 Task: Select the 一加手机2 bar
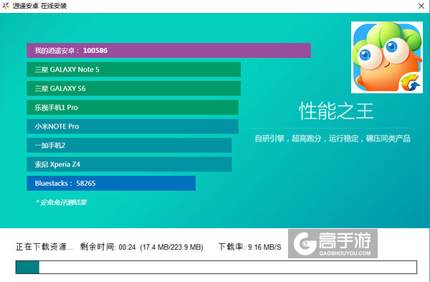point(129,145)
